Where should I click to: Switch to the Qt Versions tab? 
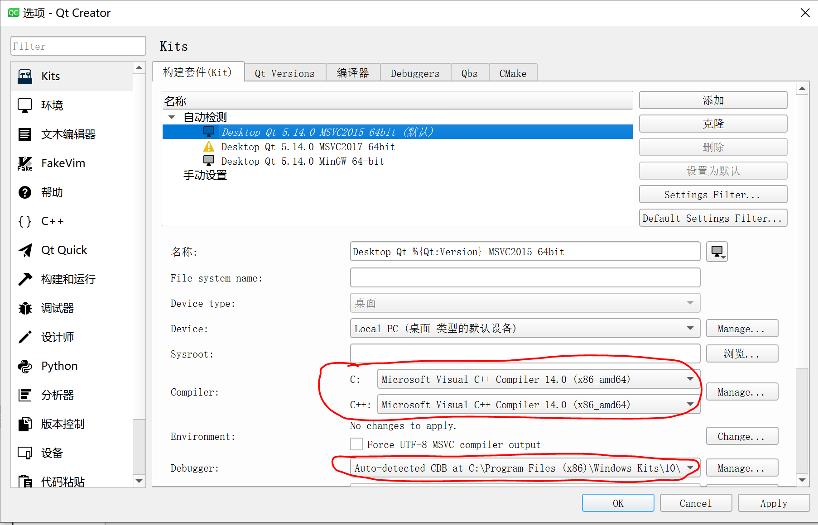285,73
